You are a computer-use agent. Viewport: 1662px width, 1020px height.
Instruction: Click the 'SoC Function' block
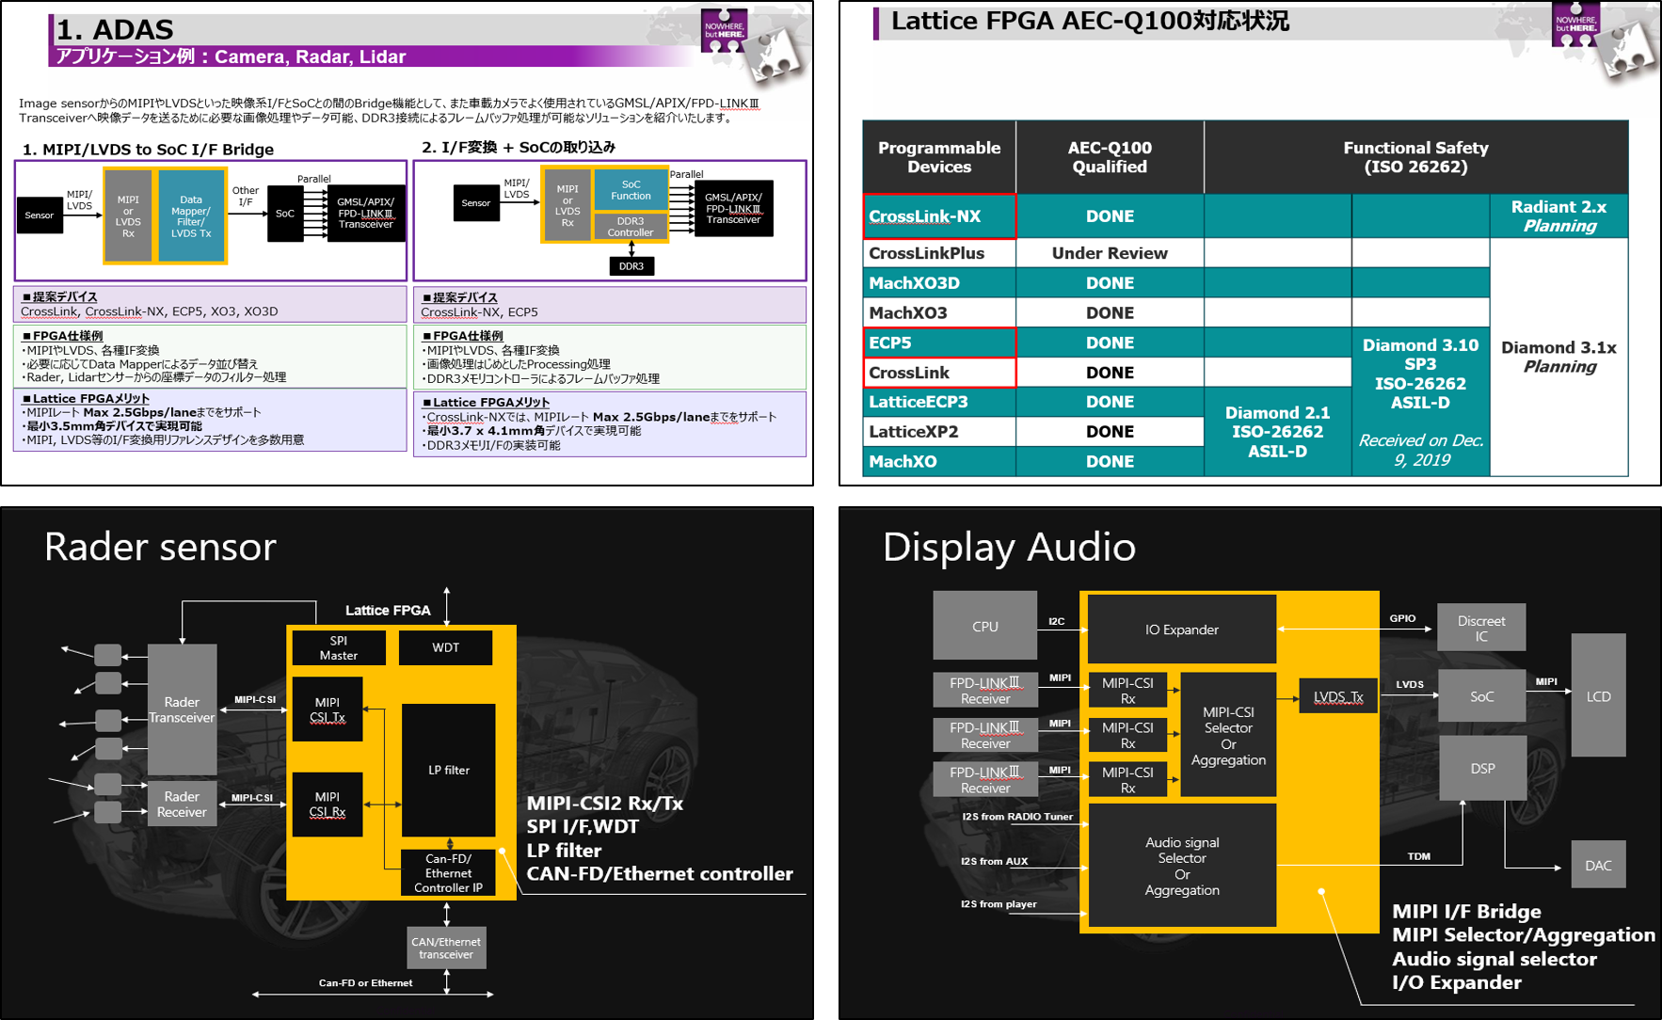(x=631, y=190)
